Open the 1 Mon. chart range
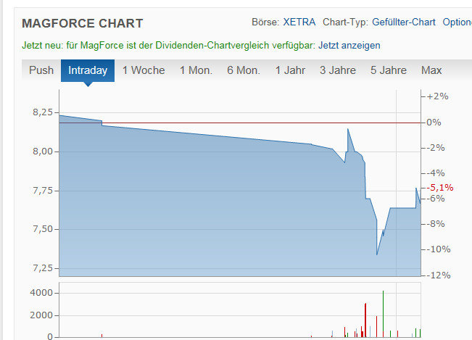Viewport: 472px width, 340px height. click(196, 70)
